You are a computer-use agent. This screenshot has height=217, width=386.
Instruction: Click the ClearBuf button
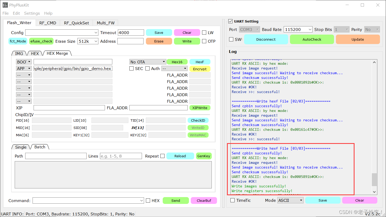coord(204,200)
